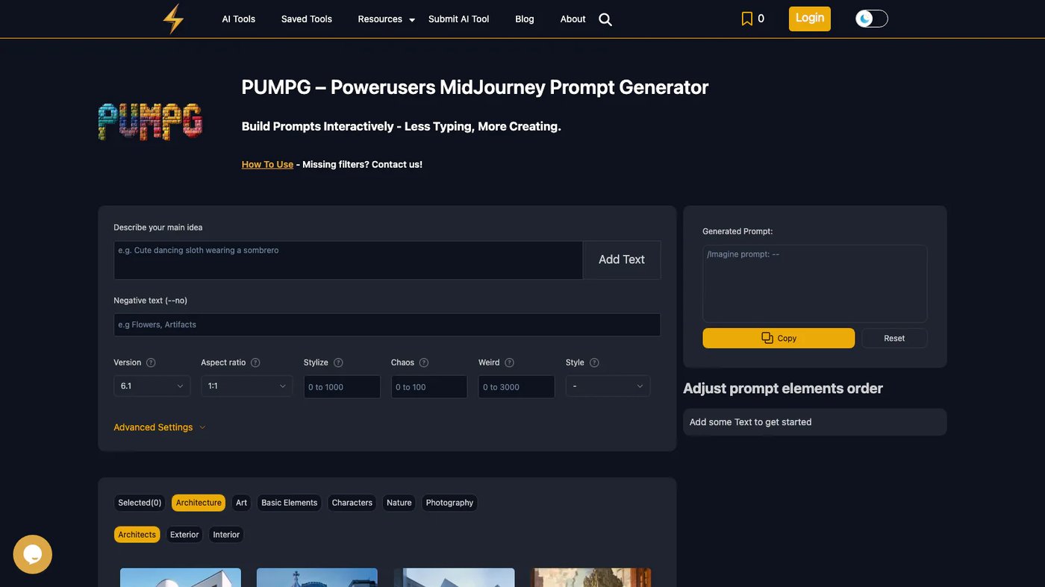Click the Stylize help icon
This screenshot has height=587, width=1045.
click(x=338, y=362)
